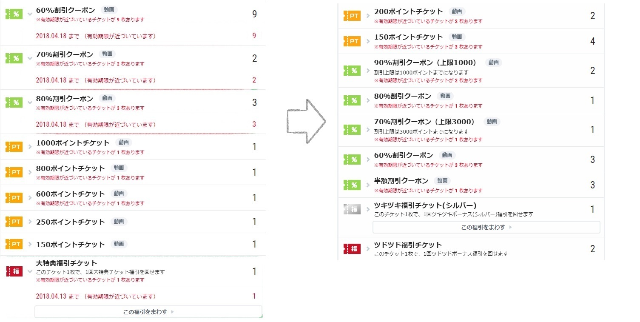Click the 800ポイントチケット title

tap(71, 168)
